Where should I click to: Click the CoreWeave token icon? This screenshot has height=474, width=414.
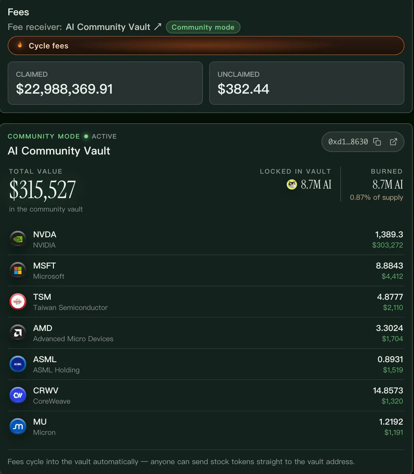18,395
